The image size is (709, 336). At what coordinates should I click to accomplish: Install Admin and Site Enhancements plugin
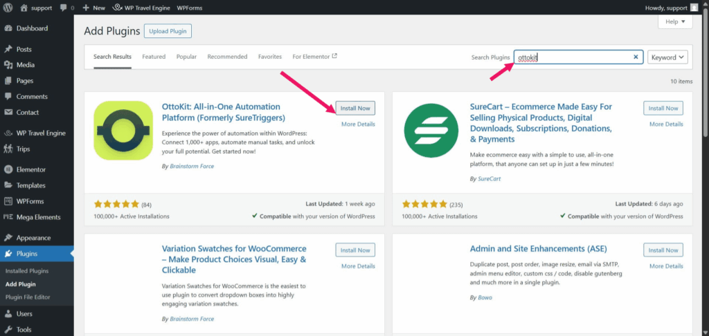[663, 250]
